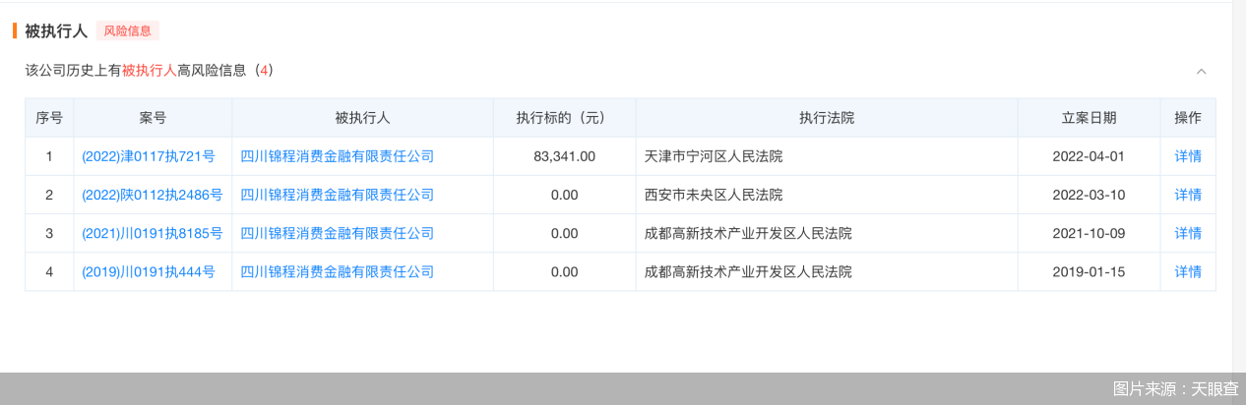Screen dimensions: 1246x405
Task: Open case (2019)川0191执444号
Action: pyautogui.click(x=149, y=271)
